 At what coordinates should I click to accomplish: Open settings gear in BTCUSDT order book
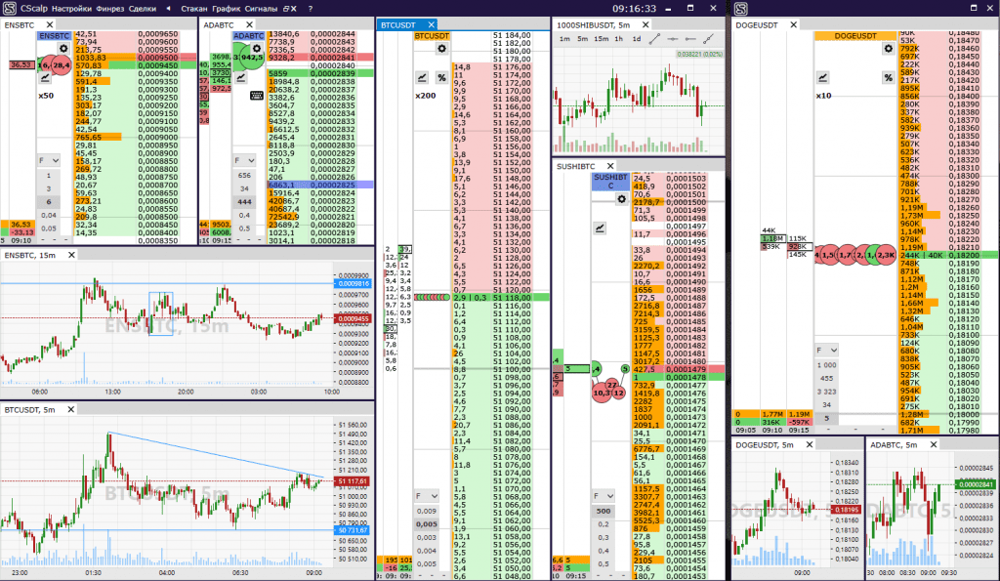point(442,49)
